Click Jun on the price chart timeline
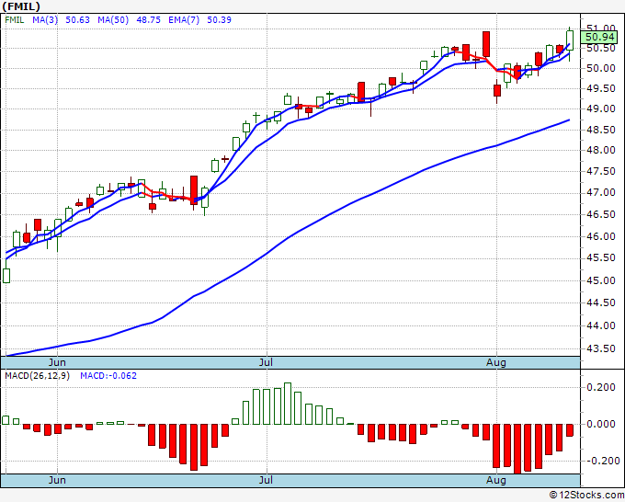 click(x=57, y=362)
